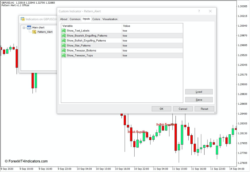250x172 pixels.
Task: Click the chart icon beside Show_Tweezer_Tops
Action: click(63, 56)
